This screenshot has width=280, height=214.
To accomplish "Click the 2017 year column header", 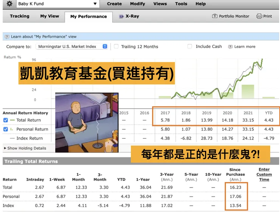I will (x=165, y=113).
